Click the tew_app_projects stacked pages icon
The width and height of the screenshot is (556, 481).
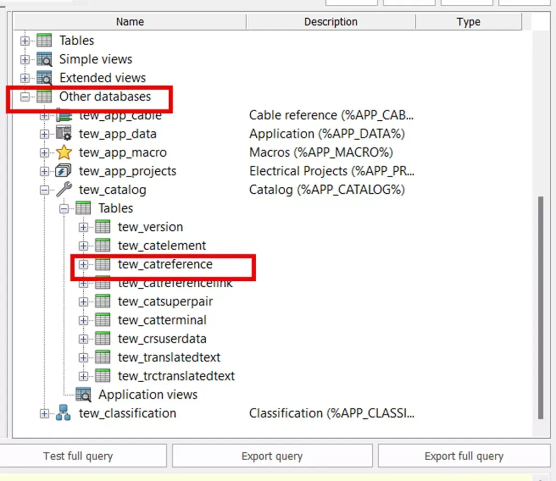pyautogui.click(x=64, y=171)
